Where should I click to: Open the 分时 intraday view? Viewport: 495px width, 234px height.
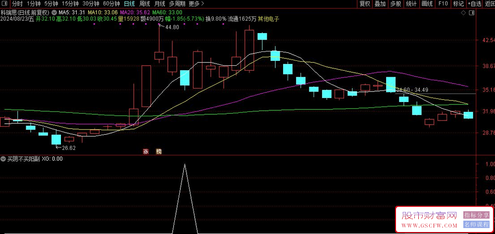click(x=17, y=4)
